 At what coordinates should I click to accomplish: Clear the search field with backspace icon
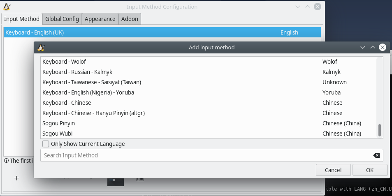(376, 155)
